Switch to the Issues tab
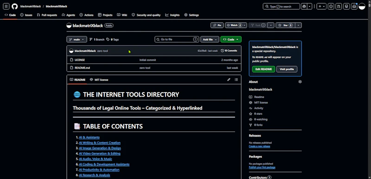 26,15
